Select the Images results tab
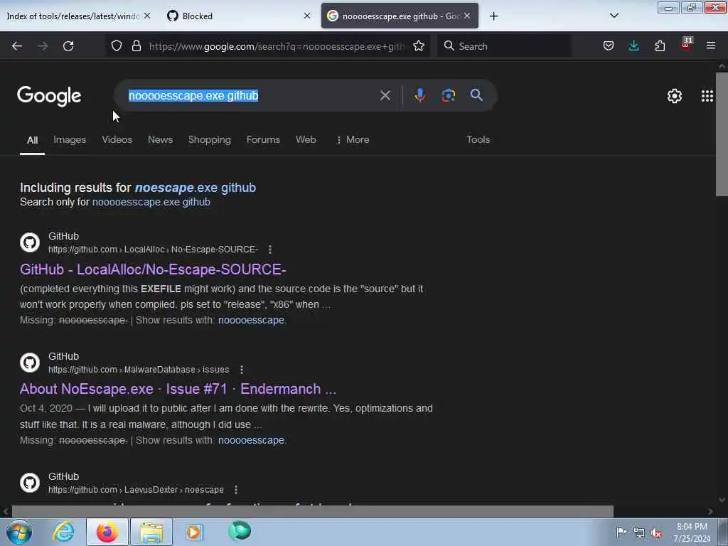 click(x=70, y=140)
